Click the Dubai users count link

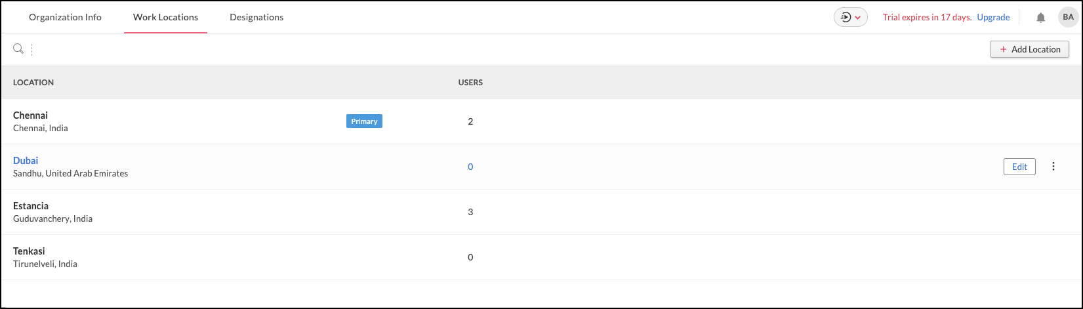(470, 167)
